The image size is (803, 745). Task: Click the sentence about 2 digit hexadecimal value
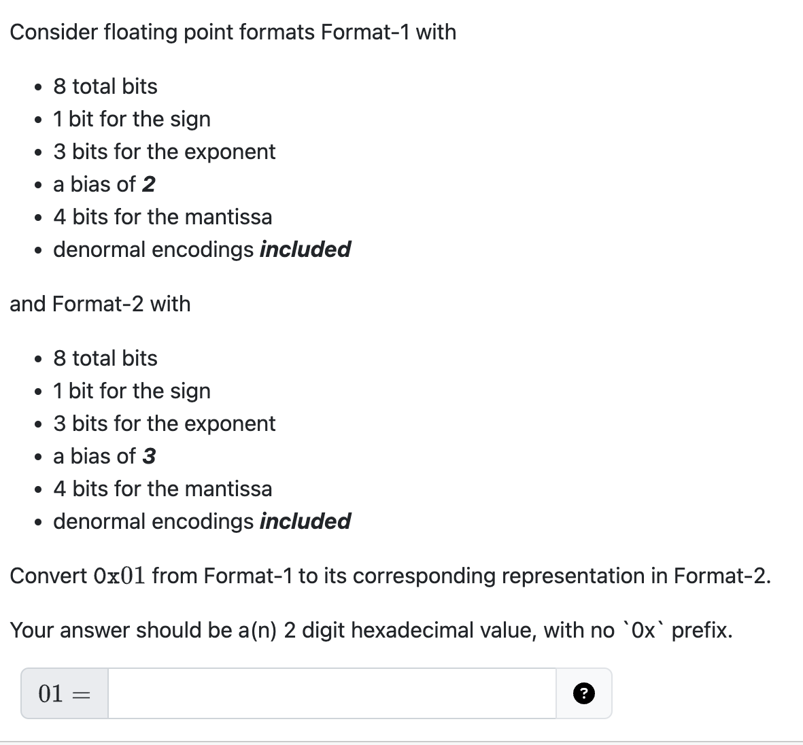370,630
